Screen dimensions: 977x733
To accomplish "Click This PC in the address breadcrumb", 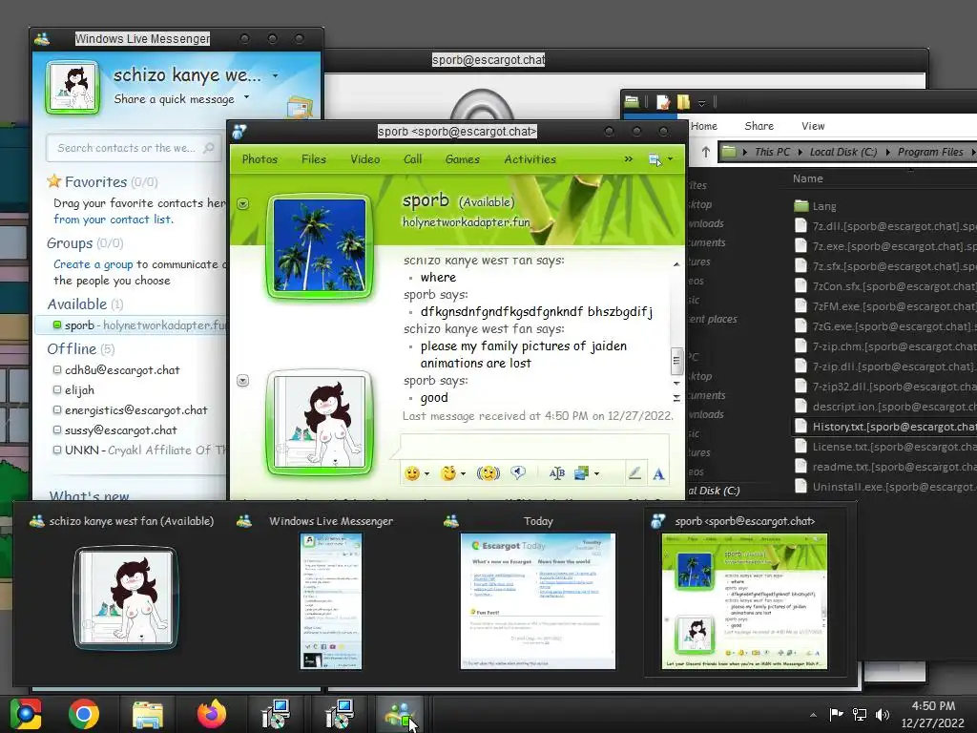I will click(772, 152).
